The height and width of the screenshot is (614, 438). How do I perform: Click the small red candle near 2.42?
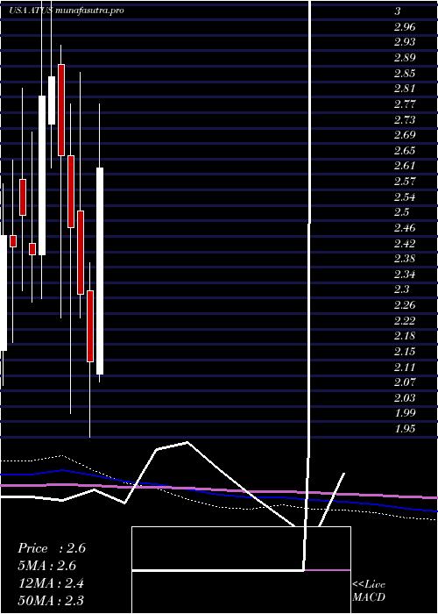click(x=13, y=241)
